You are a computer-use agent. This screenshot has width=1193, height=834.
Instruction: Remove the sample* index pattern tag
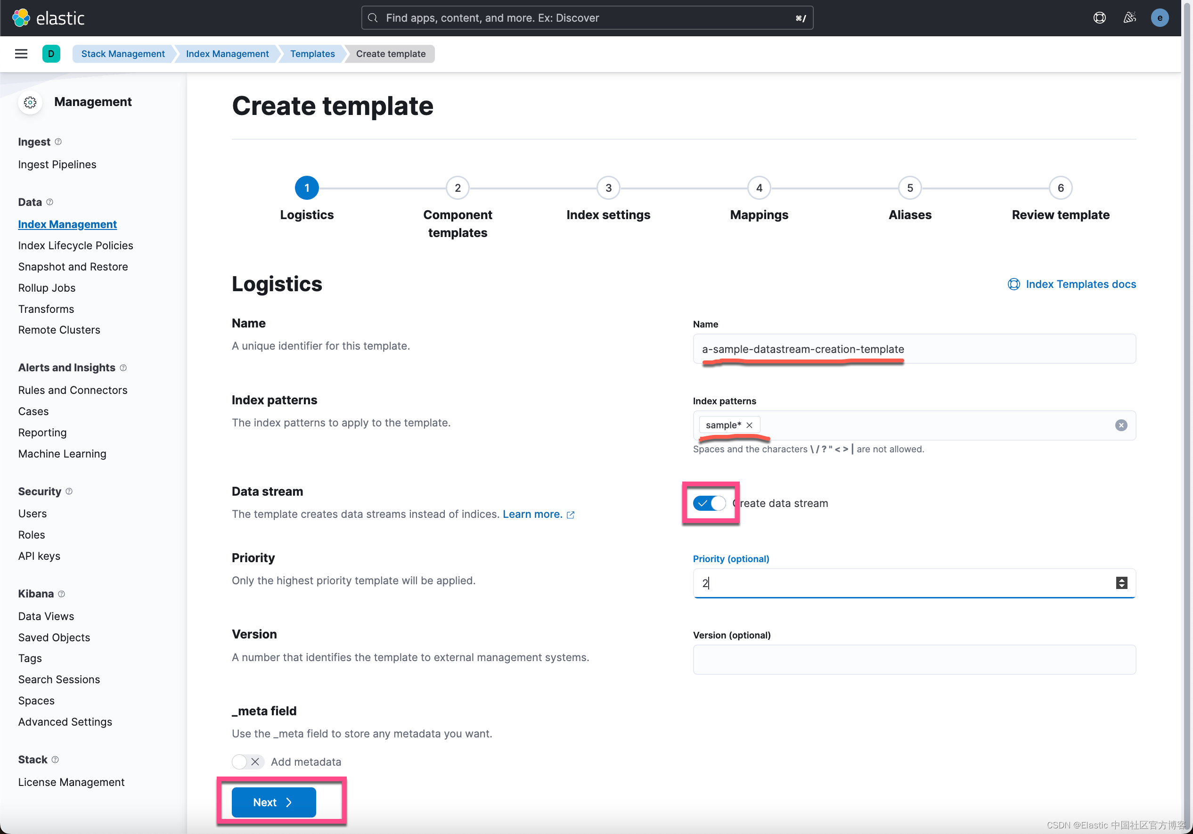coord(749,425)
